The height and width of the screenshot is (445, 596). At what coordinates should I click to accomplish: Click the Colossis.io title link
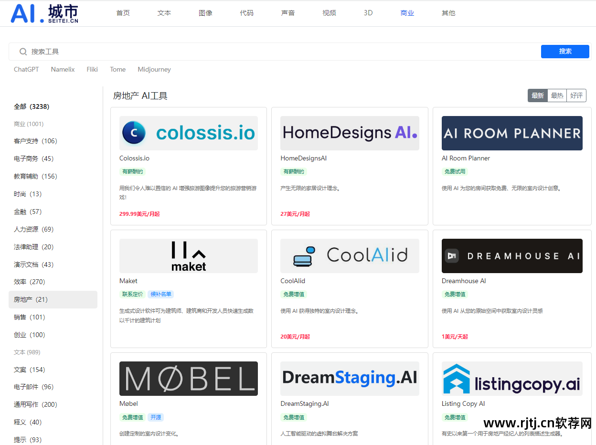click(x=134, y=158)
